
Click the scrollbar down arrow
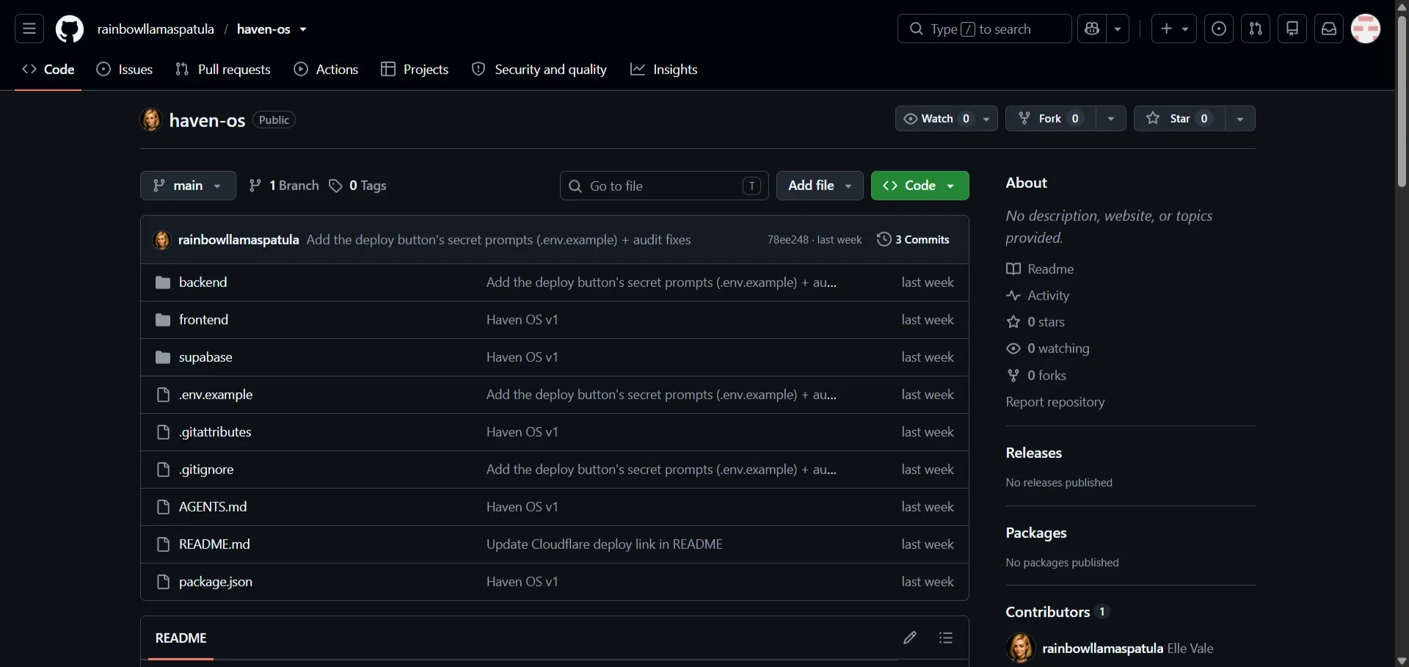click(1402, 660)
